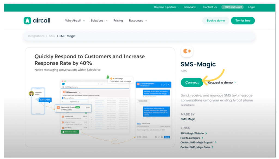Click the Try for free button
279x159 pixels.
click(242, 20)
